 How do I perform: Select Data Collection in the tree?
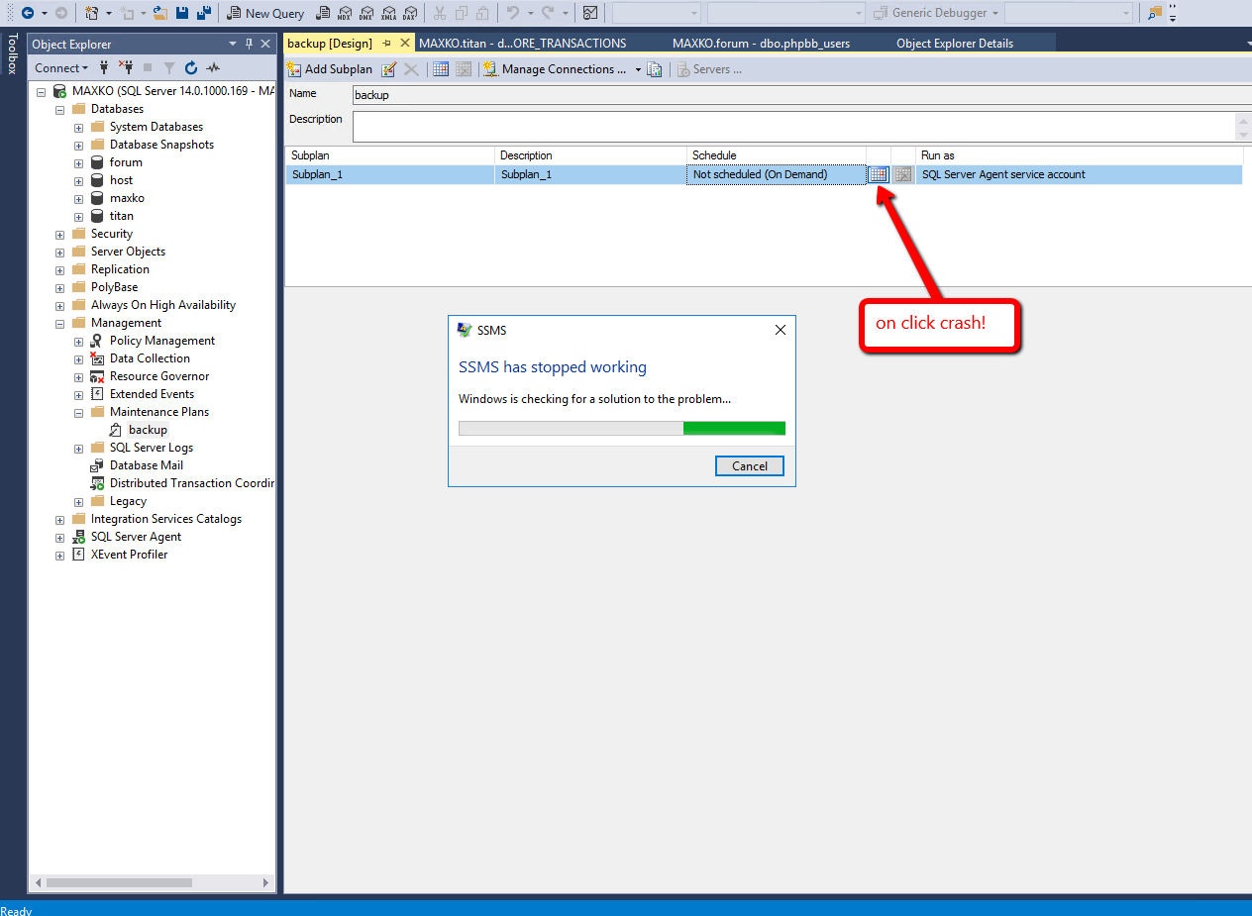click(150, 358)
